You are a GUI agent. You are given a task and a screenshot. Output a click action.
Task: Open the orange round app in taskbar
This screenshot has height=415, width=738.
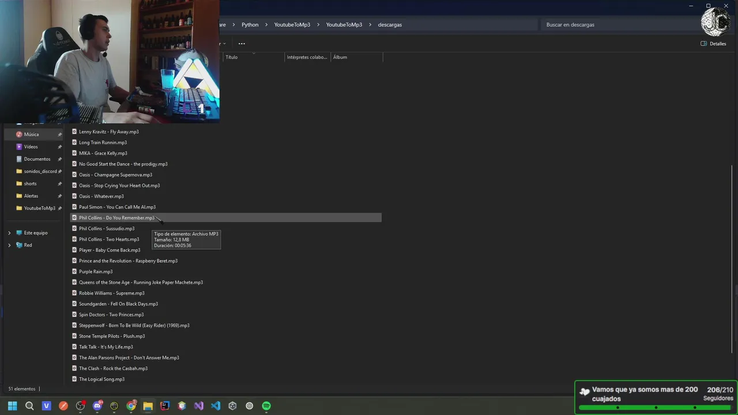pos(63,406)
